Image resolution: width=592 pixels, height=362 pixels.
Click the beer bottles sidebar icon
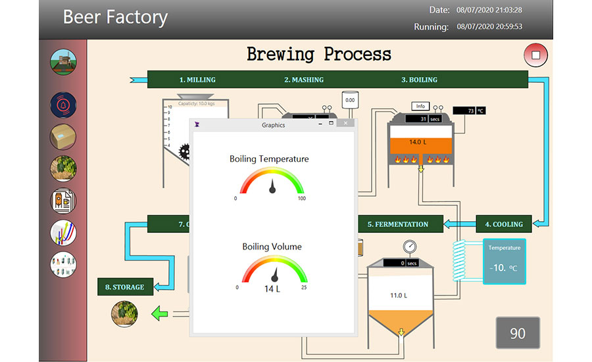tap(63, 264)
